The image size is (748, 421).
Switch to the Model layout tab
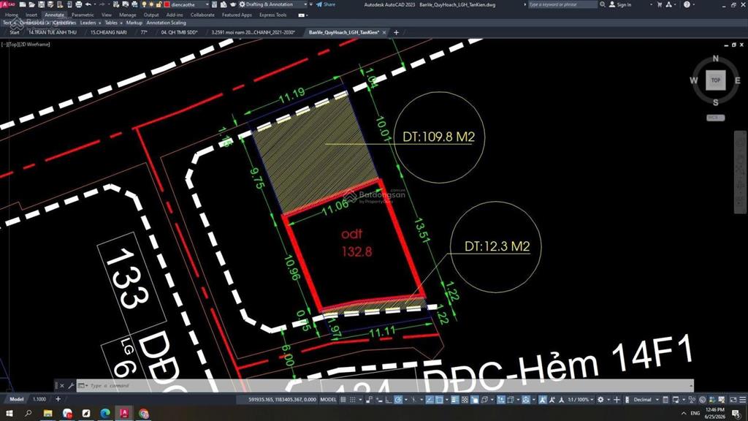[17, 400]
